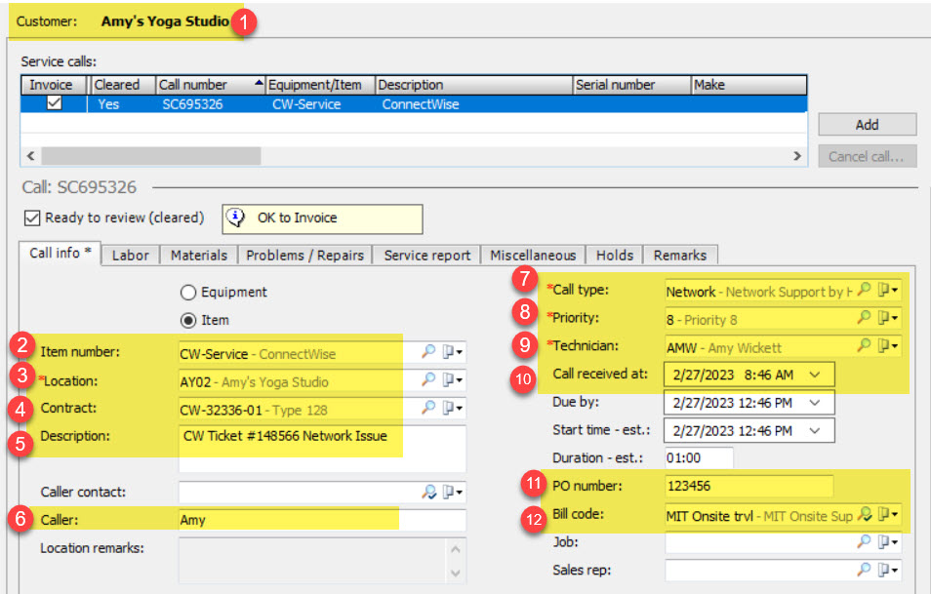Search Bill code with magnifier icon
This screenshot has width=931, height=594.
865,514
